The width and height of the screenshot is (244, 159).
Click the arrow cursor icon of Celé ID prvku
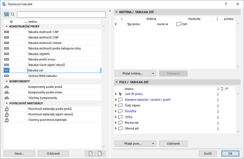(120, 94)
